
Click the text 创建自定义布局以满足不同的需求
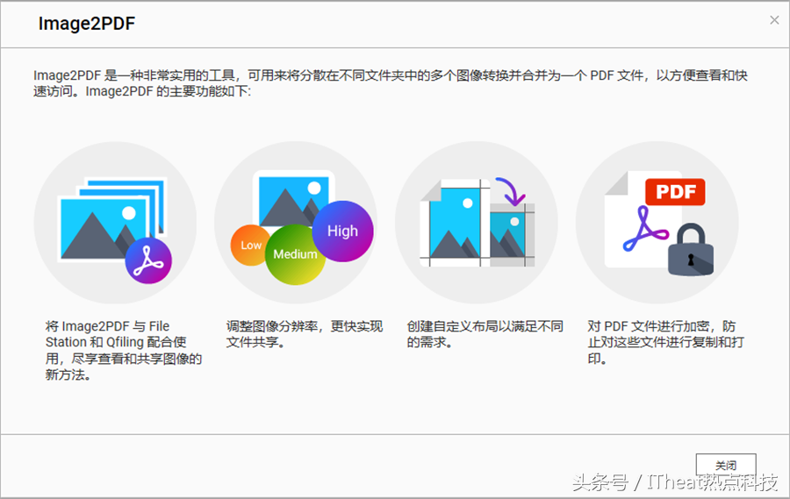[485, 334]
